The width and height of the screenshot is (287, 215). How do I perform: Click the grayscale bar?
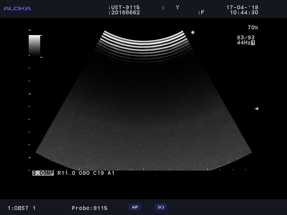34,45
